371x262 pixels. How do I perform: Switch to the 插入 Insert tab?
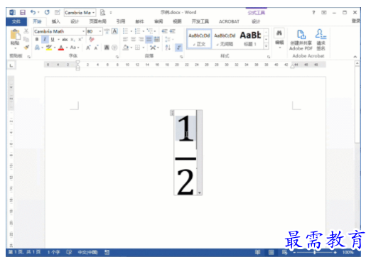coord(56,21)
